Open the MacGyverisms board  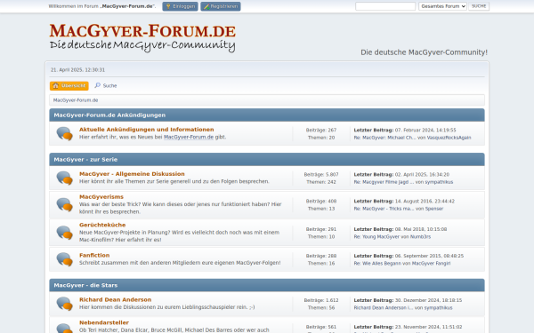click(x=101, y=197)
